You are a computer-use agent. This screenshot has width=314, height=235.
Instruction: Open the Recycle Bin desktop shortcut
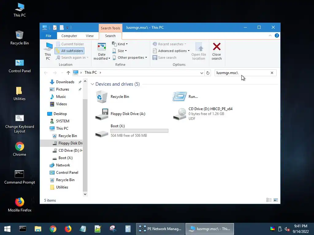pyautogui.click(x=20, y=38)
